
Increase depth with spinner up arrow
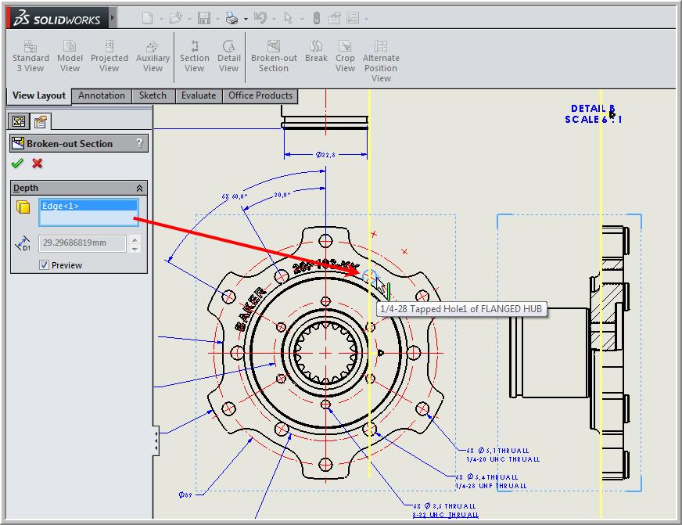(135, 239)
